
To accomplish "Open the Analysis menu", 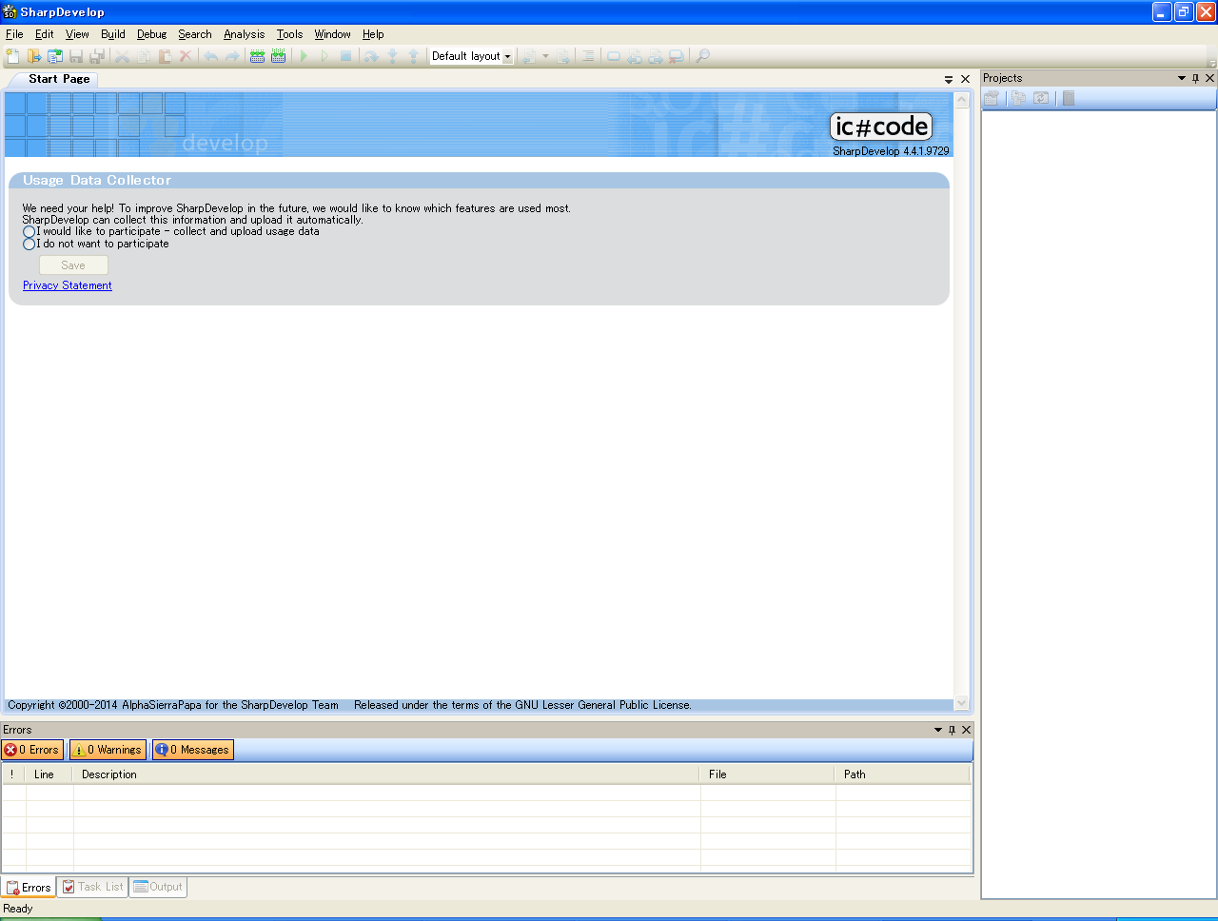I will 245,34.
